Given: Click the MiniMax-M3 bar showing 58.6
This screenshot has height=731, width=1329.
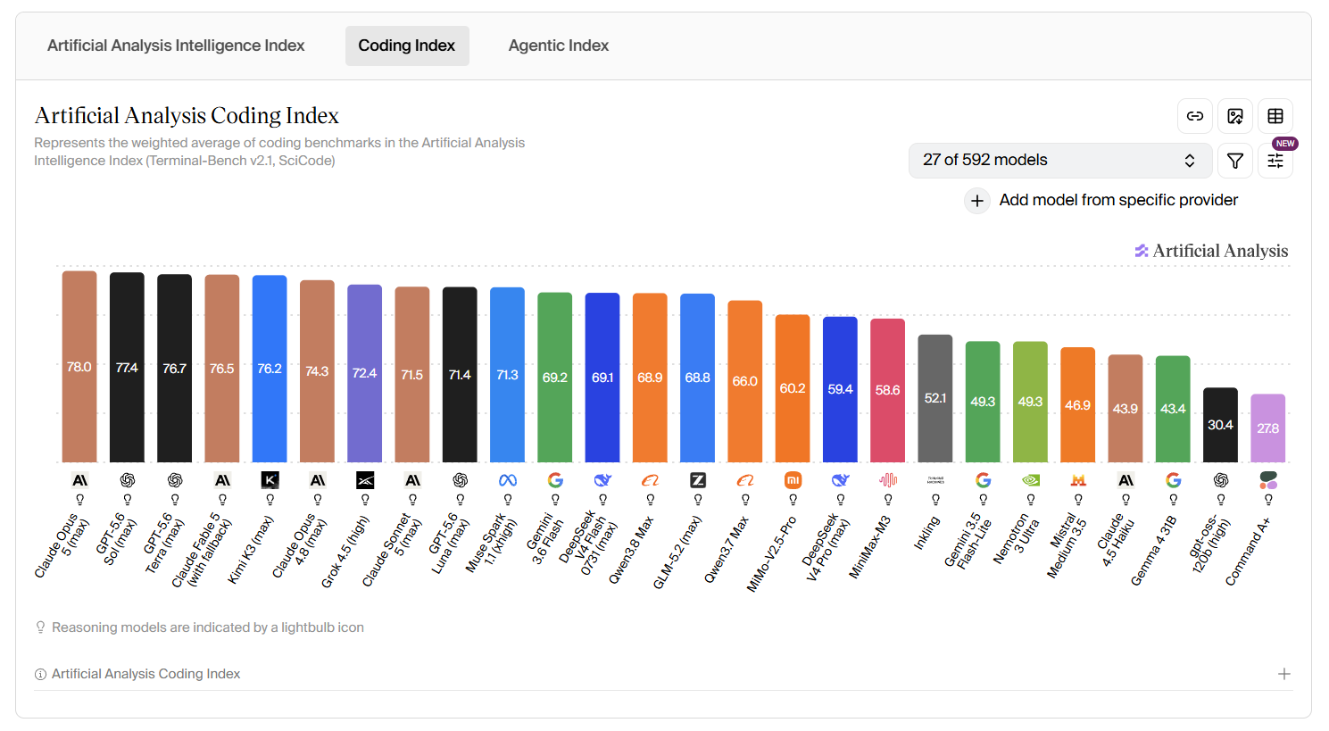Looking at the screenshot, I should click(x=887, y=391).
